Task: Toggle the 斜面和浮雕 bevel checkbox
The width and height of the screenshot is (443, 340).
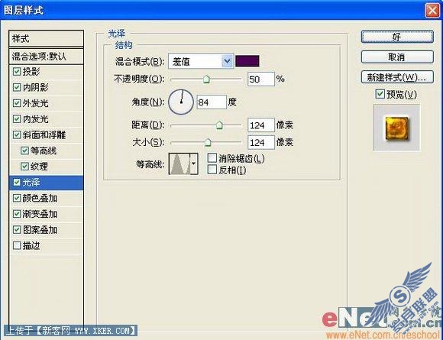Action: [17, 134]
